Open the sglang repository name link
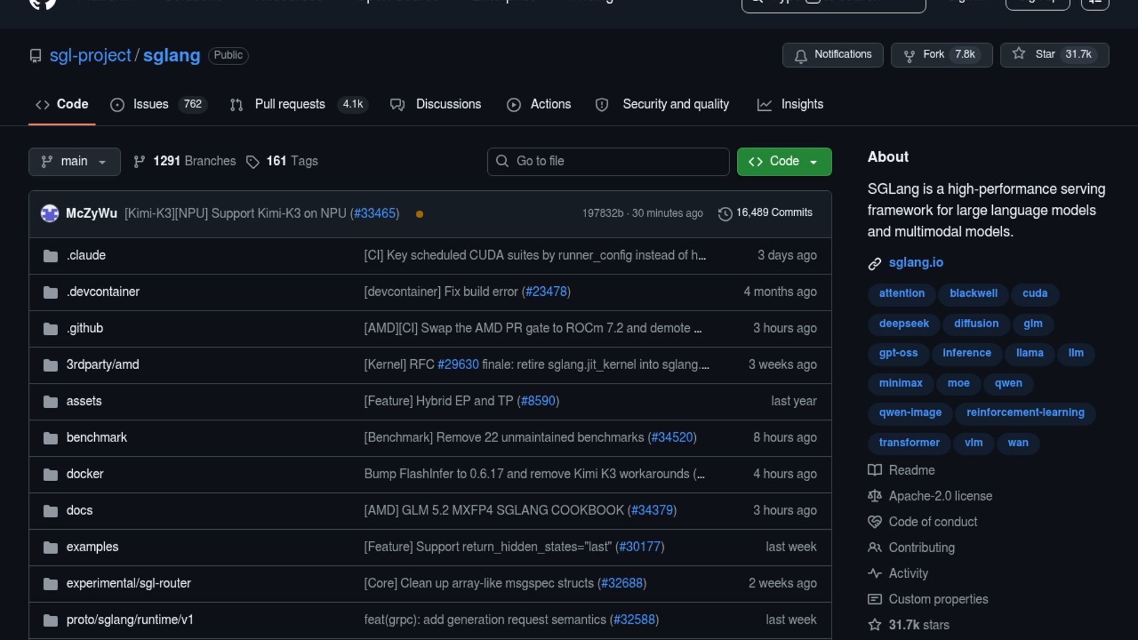1138x640 pixels. (172, 55)
